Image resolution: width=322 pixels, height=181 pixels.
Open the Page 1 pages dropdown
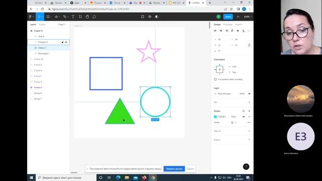tap(62, 25)
